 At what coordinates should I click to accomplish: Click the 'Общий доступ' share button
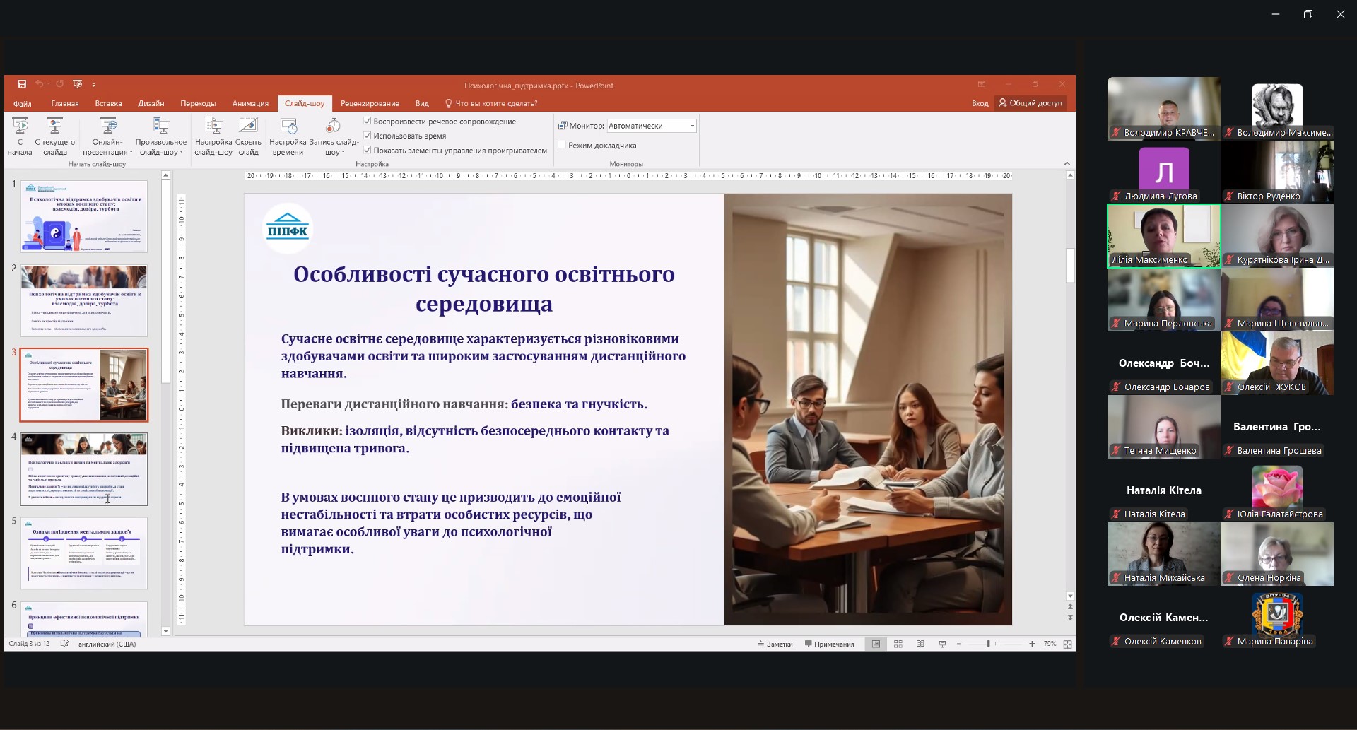click(x=1030, y=103)
